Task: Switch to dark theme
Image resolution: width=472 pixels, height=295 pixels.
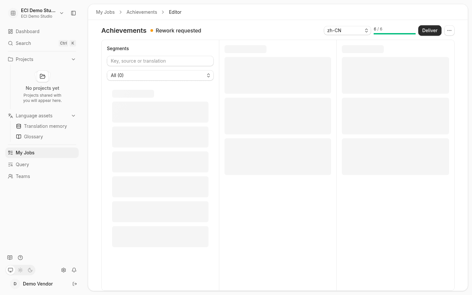Action: click(x=30, y=270)
